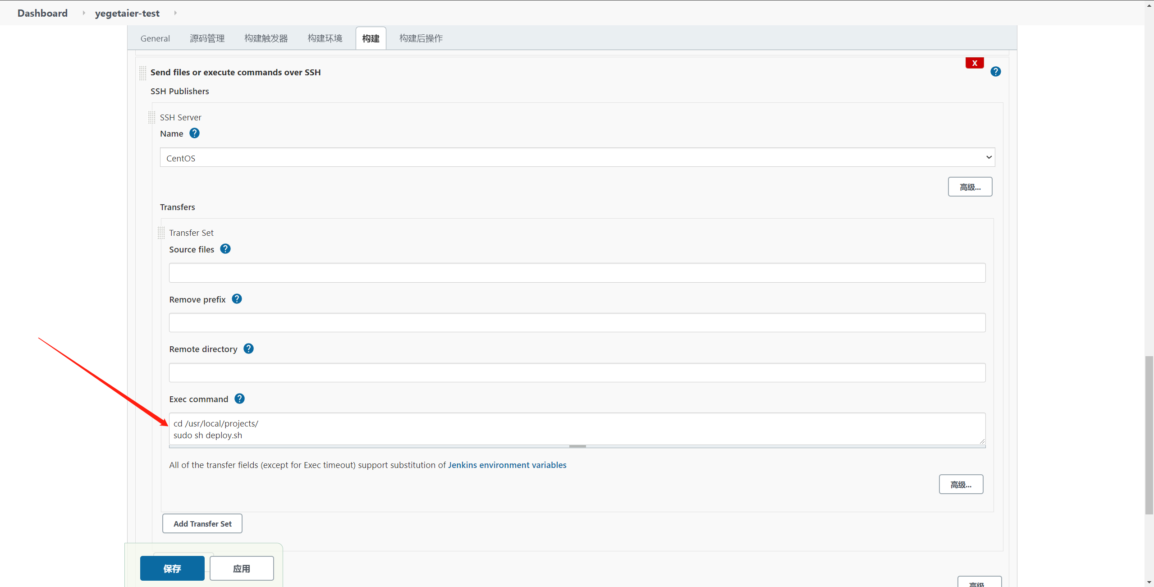The height and width of the screenshot is (587, 1154).
Task: Click the Exec command resize bar
Action: 577,446
